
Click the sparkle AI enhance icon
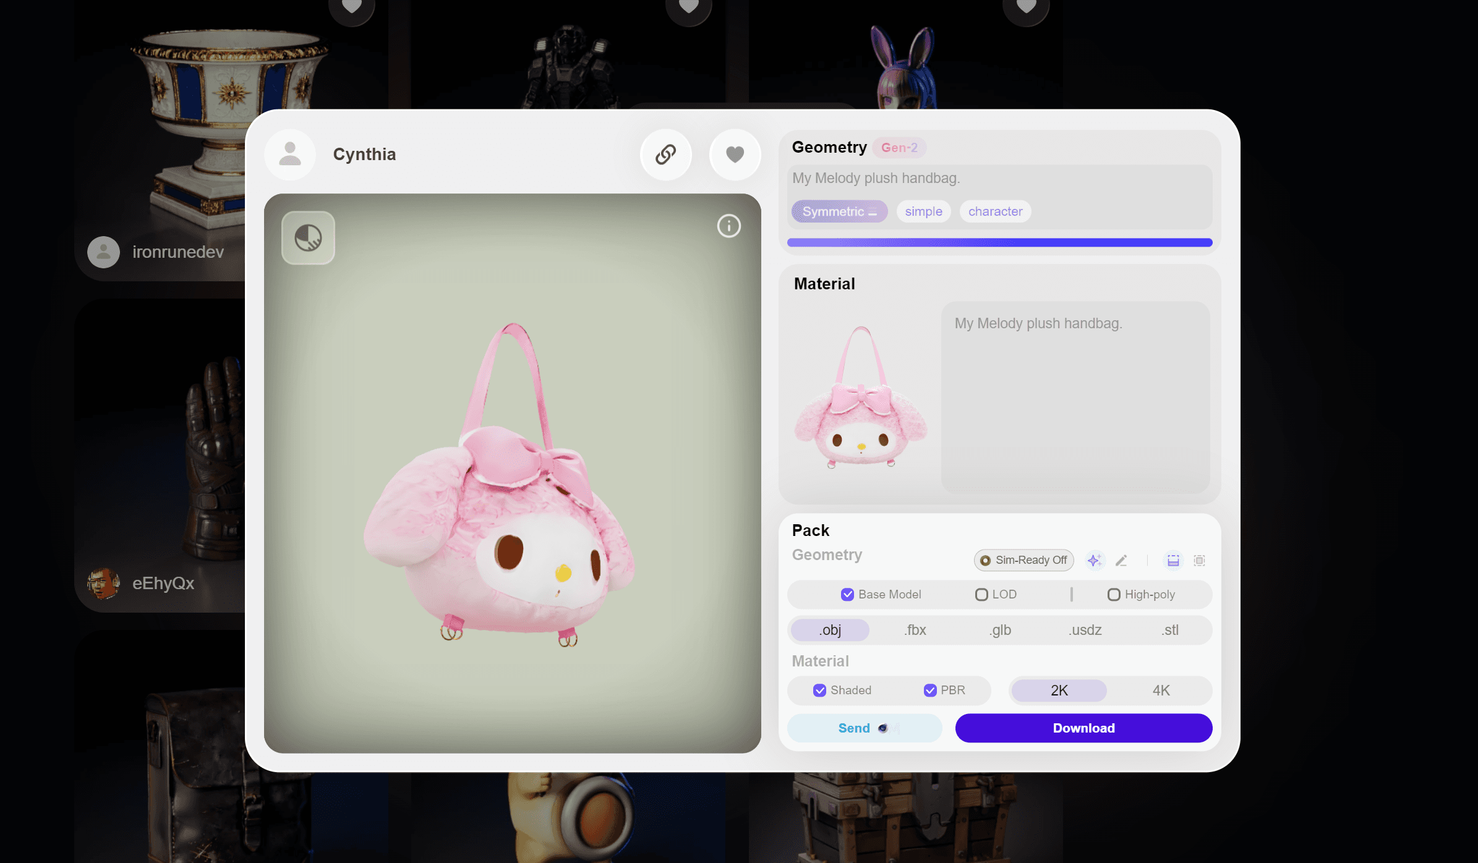point(1094,560)
